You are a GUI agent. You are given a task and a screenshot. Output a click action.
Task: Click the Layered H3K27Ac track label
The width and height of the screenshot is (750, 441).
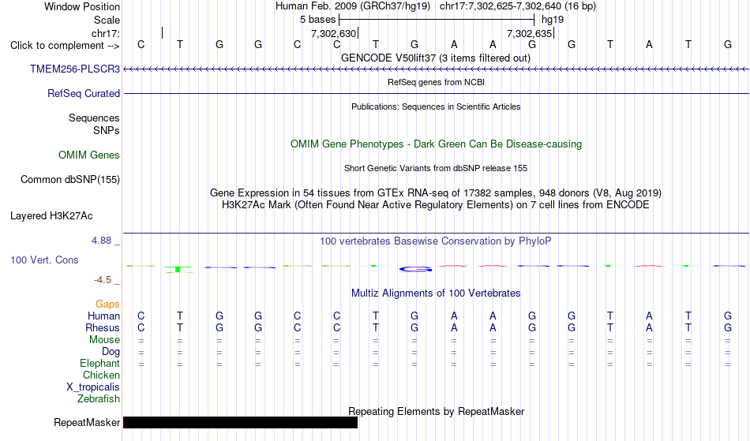pos(51,216)
